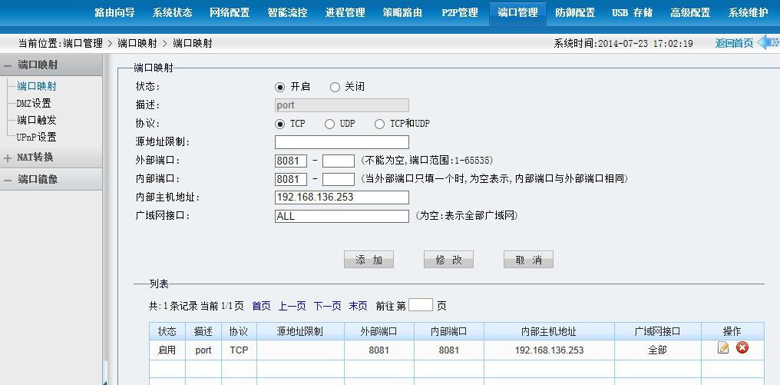The height and width of the screenshot is (385, 780).
Task: Click the return home arrow icon
Action: pos(768,43)
